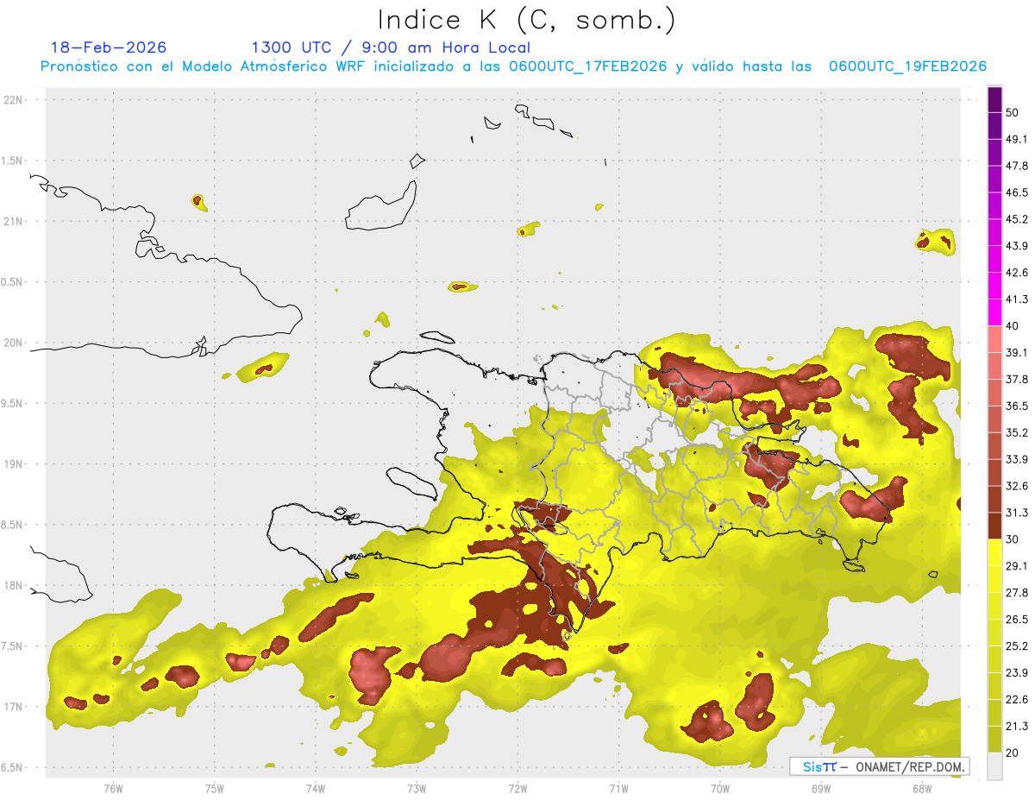Click the light gray swatch below 20
The width and height of the screenshot is (1035, 800).
click(x=994, y=765)
